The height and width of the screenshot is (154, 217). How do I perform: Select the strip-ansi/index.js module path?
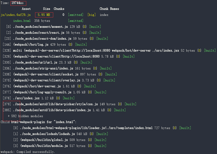pyautogui.click(x=43, y=68)
